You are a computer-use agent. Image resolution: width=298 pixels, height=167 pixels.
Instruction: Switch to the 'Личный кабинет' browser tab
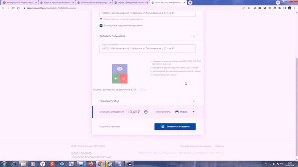click(x=94, y=3)
